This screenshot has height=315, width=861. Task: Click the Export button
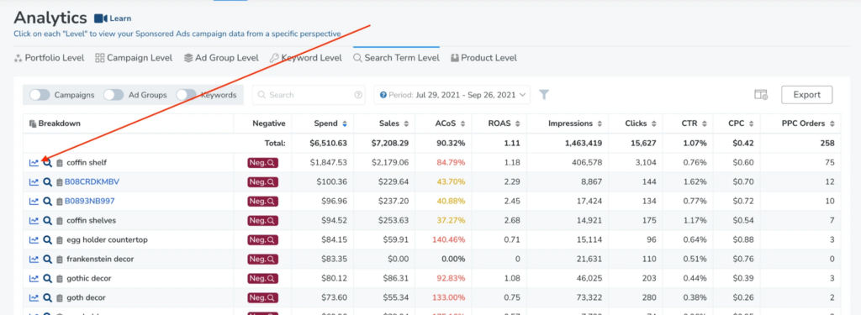[806, 95]
